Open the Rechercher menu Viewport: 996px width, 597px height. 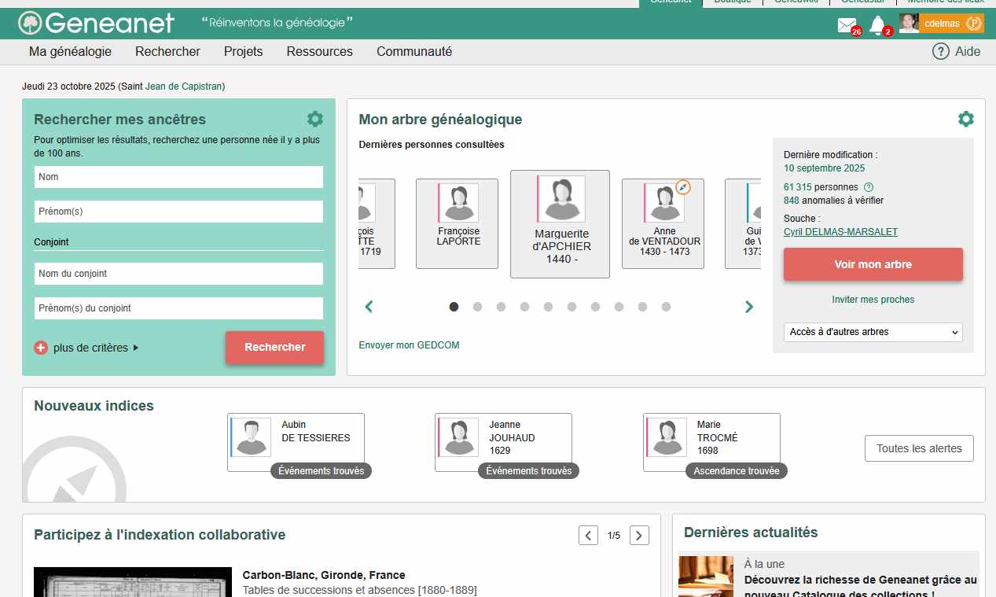coord(167,51)
